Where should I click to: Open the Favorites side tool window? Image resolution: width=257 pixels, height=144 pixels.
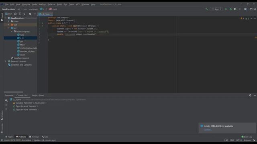(x=2, y=128)
